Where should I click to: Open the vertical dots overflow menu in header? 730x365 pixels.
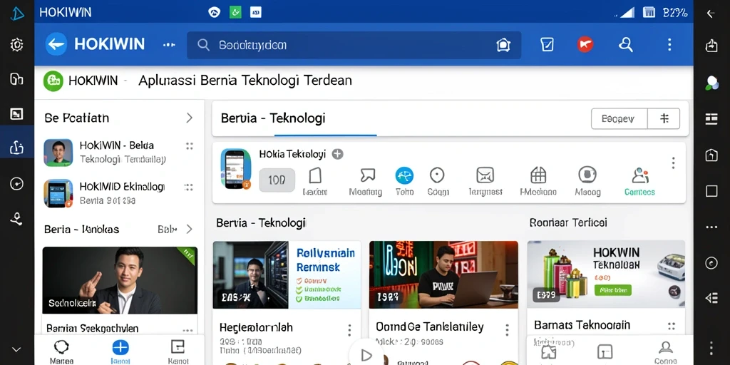[669, 45]
